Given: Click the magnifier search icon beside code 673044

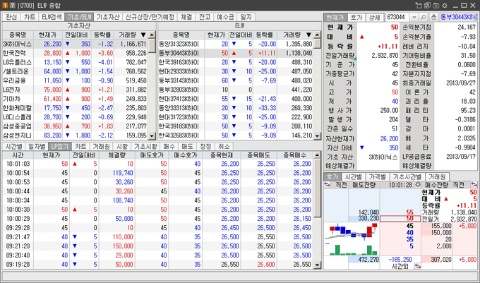Looking at the screenshot, I should pos(424,17).
